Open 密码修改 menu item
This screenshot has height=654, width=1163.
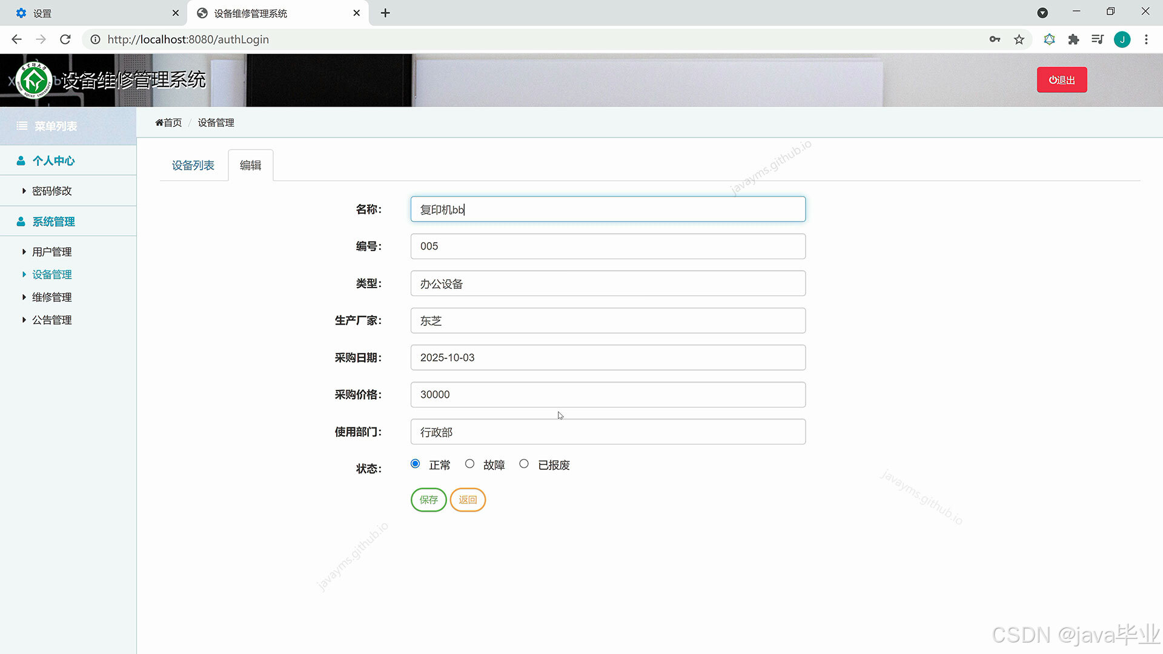click(x=51, y=191)
